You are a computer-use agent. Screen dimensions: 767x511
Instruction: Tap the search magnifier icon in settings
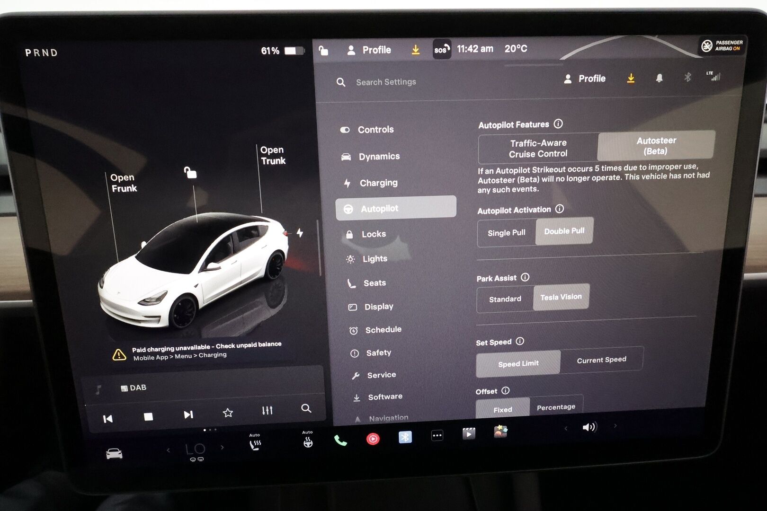coord(340,82)
